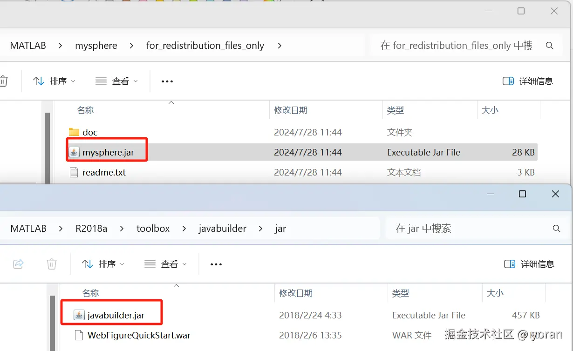573x351 pixels.
Task: Click the javabuilder.jar Java file icon
Action: click(x=79, y=315)
